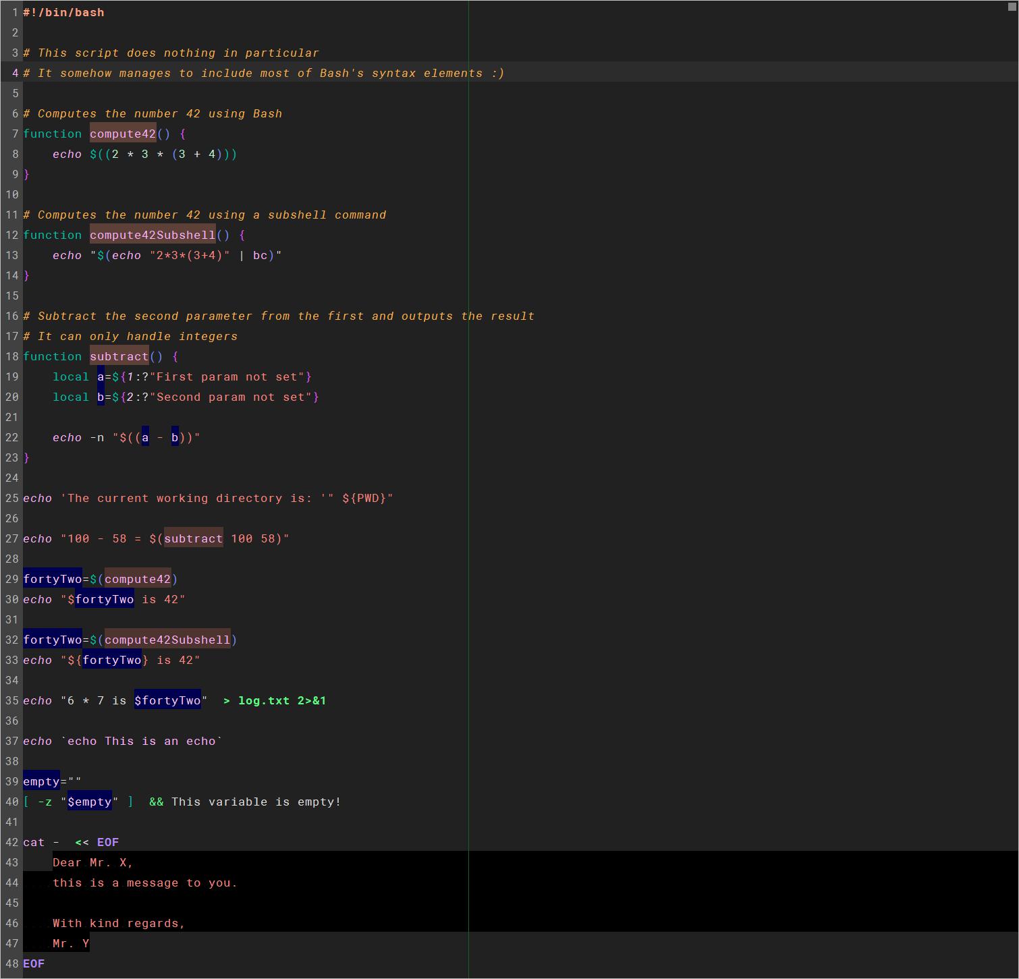
Task: Click the shebang line #!/bin/bash
Action: [x=64, y=12]
